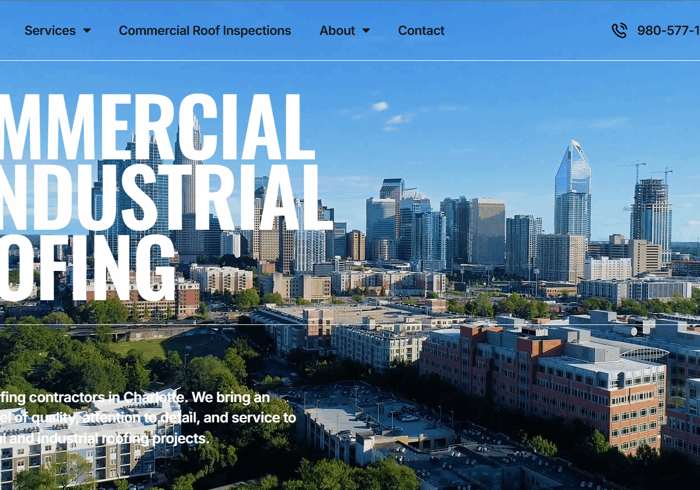This screenshot has height=490, width=700.
Task: Open the Services dropdown menu
Action: pyautogui.click(x=58, y=31)
